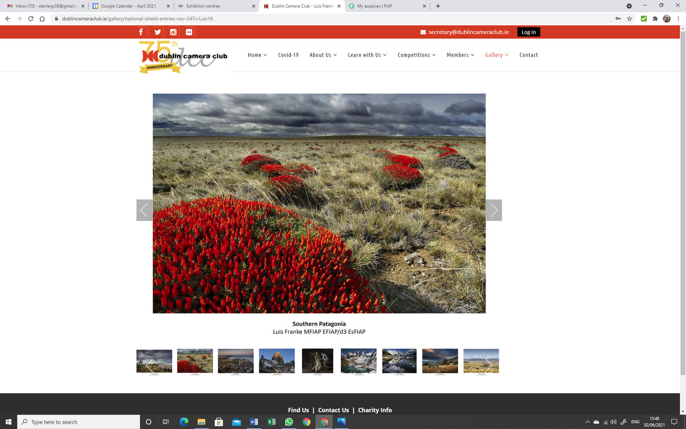Bookmark page with star icon
Screen dimensions: 686x429
click(629, 19)
